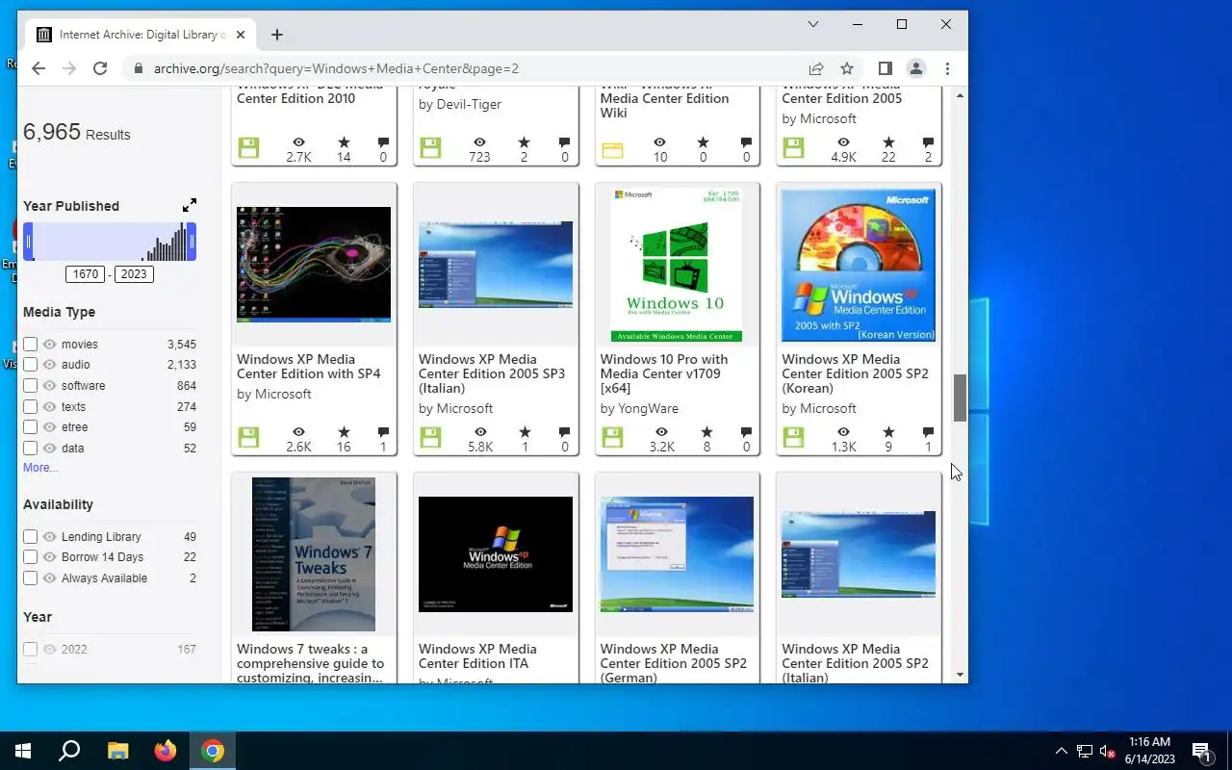Screen dimensions: 1232x770
Task: Show more media types via More link
Action: [40, 468]
